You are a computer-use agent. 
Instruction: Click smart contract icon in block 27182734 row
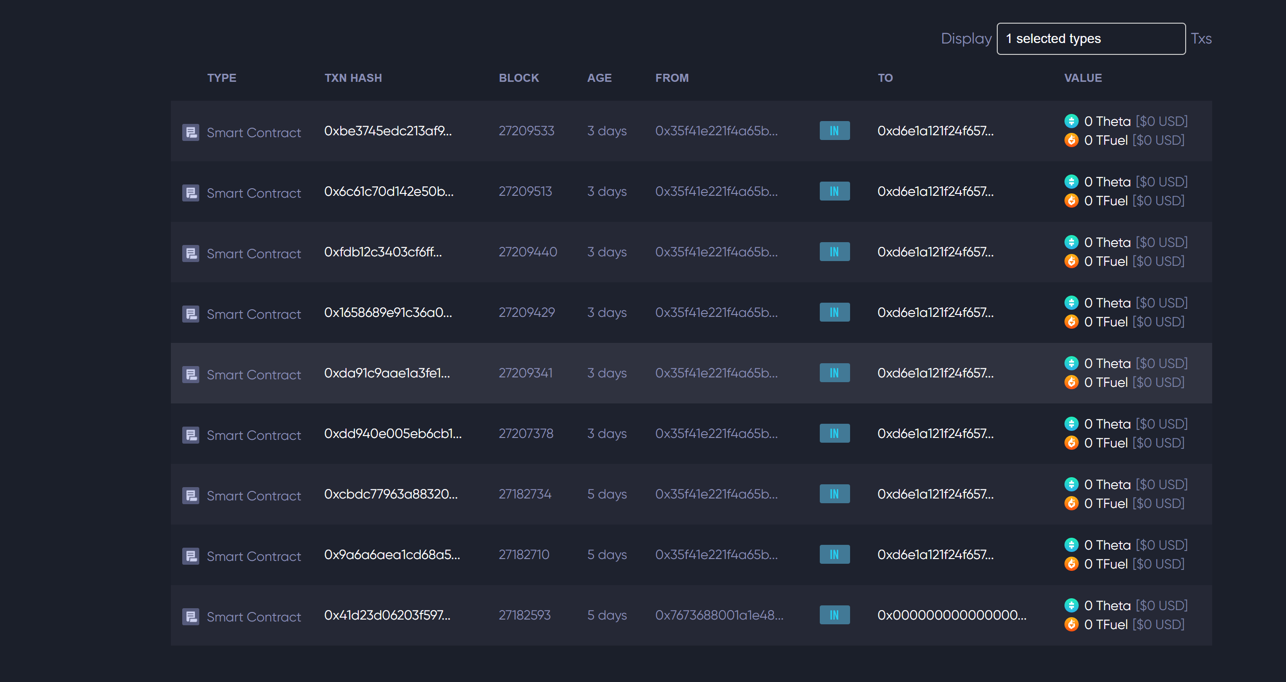[190, 495]
